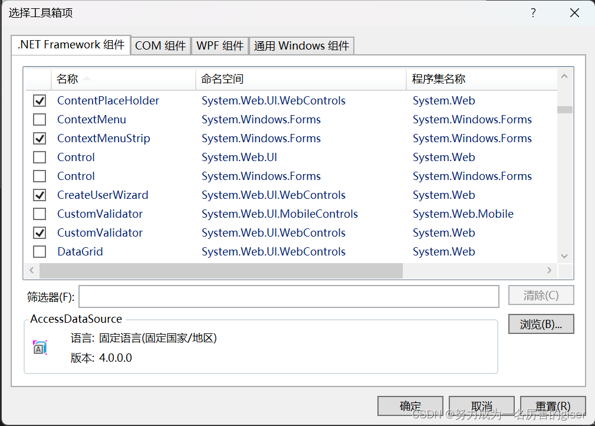Click the horizontal scrollbar thumb
Viewport: 595px width, 426px height.
click(221, 271)
